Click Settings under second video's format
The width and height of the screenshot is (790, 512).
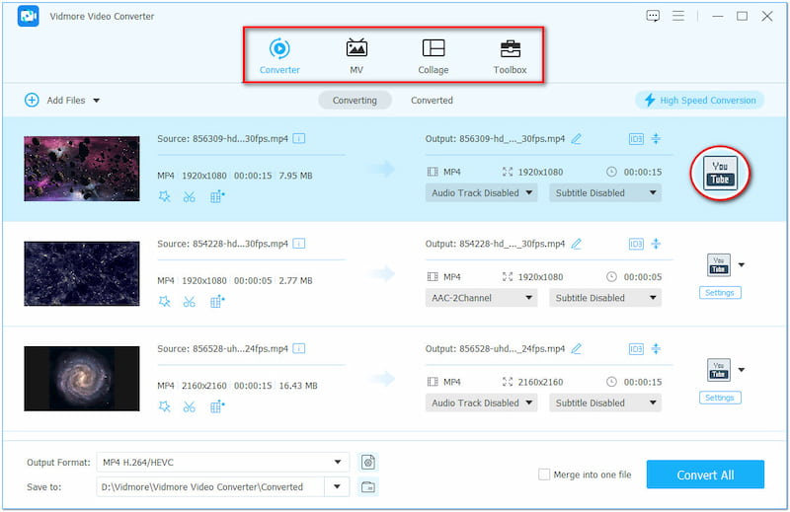(720, 292)
